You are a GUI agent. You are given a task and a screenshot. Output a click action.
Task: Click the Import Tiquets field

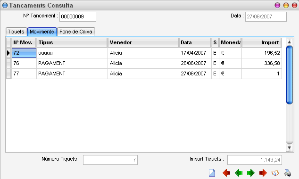pos(255,160)
